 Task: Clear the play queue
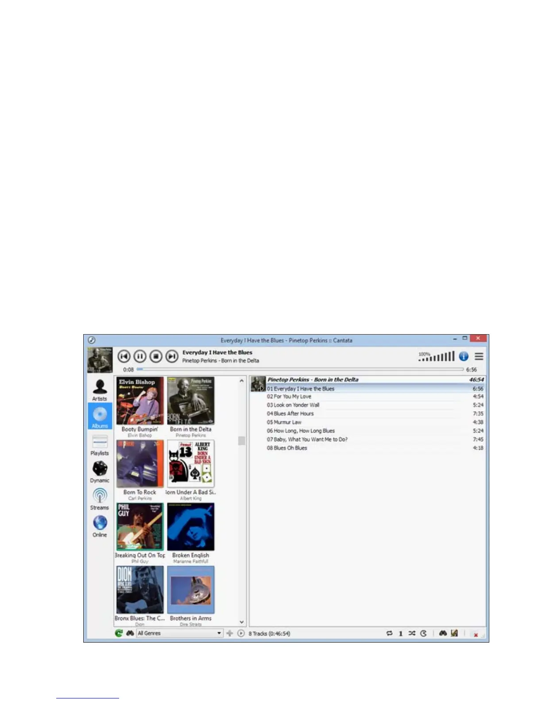476,634
